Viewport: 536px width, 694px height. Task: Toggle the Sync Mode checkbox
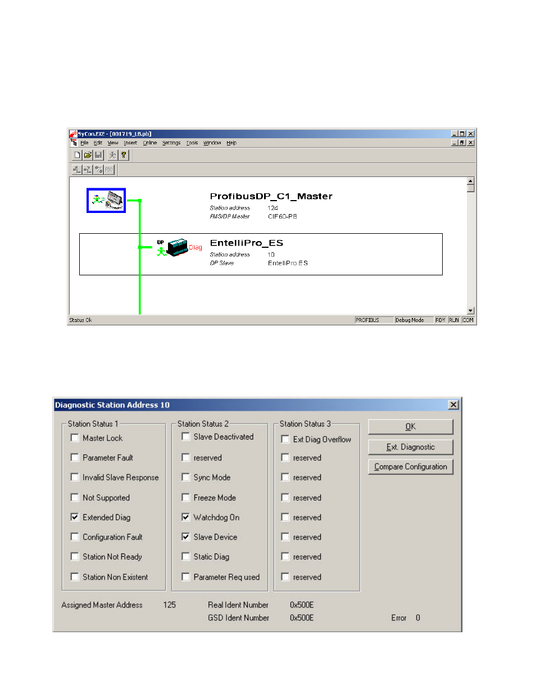tap(185, 477)
